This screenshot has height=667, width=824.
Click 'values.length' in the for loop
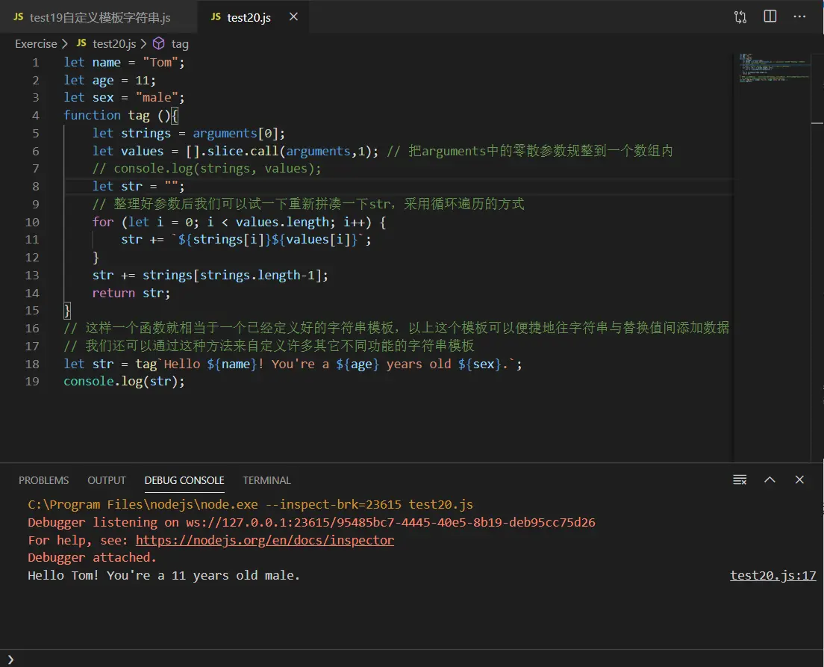(x=282, y=222)
